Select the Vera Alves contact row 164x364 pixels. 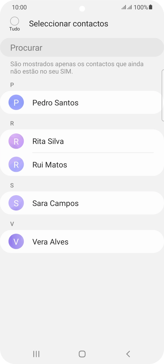tap(80, 242)
